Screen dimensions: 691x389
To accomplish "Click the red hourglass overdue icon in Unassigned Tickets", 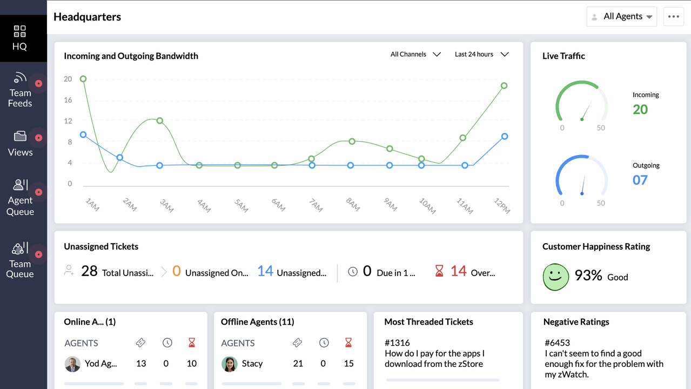I will coord(439,271).
